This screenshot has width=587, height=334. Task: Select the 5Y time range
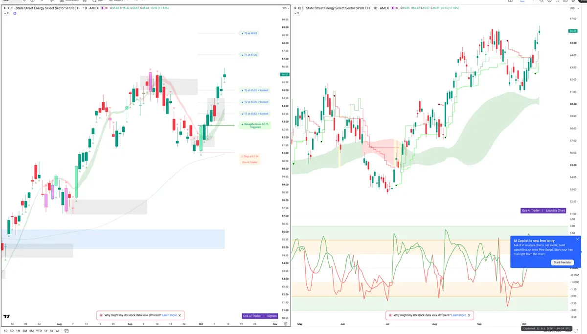pyautogui.click(x=51, y=331)
